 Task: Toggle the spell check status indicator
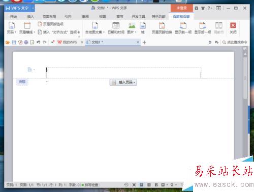(90, 185)
